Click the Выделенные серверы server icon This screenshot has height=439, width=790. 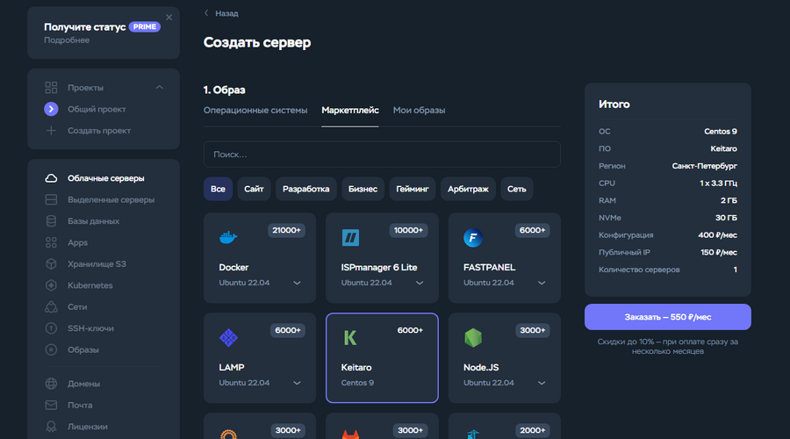pyautogui.click(x=51, y=199)
